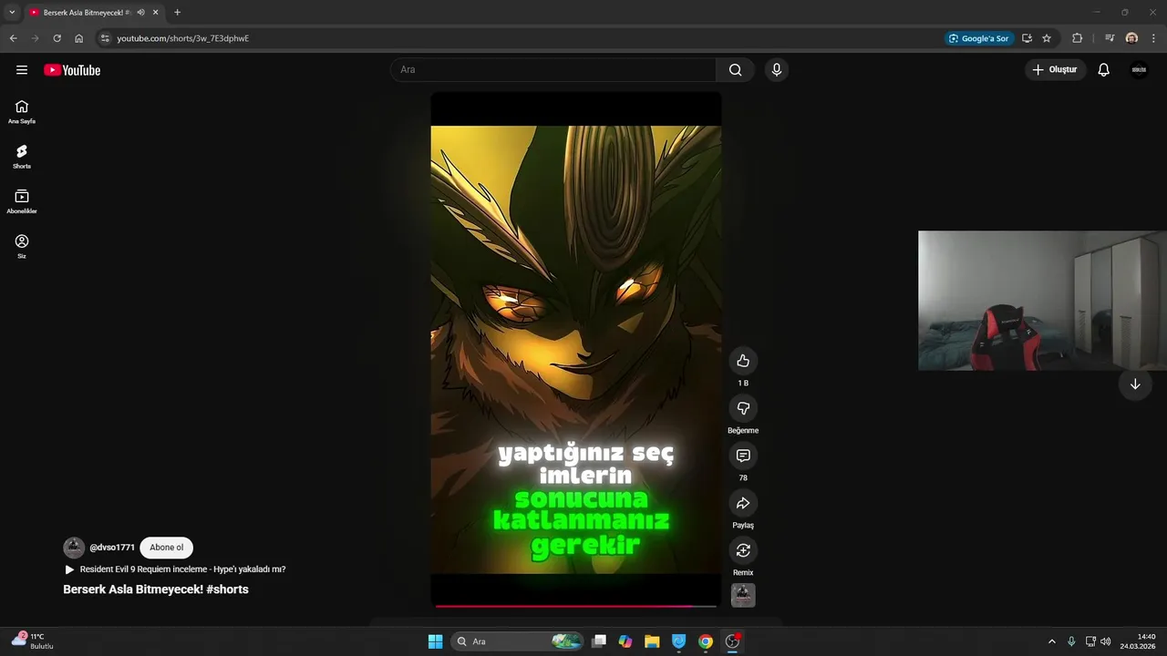1167x656 pixels.
Task: Open Chrome tab search dropdown
Action: pos(12,13)
